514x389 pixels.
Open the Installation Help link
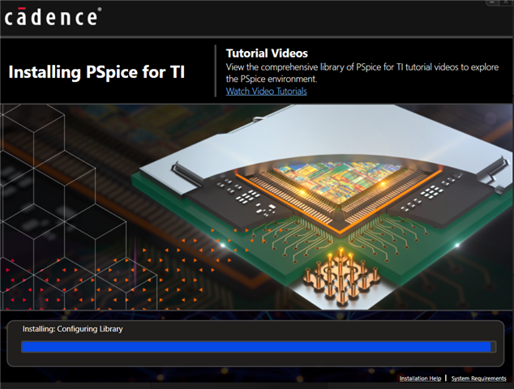click(420, 378)
